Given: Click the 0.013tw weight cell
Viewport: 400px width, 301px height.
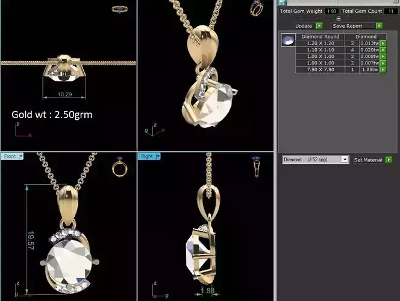Looking at the screenshot, I should click(369, 43).
